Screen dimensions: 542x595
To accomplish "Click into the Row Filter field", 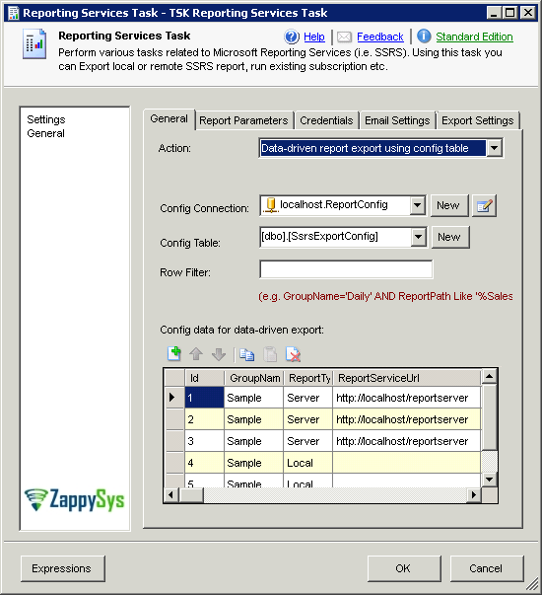I will (x=346, y=269).
